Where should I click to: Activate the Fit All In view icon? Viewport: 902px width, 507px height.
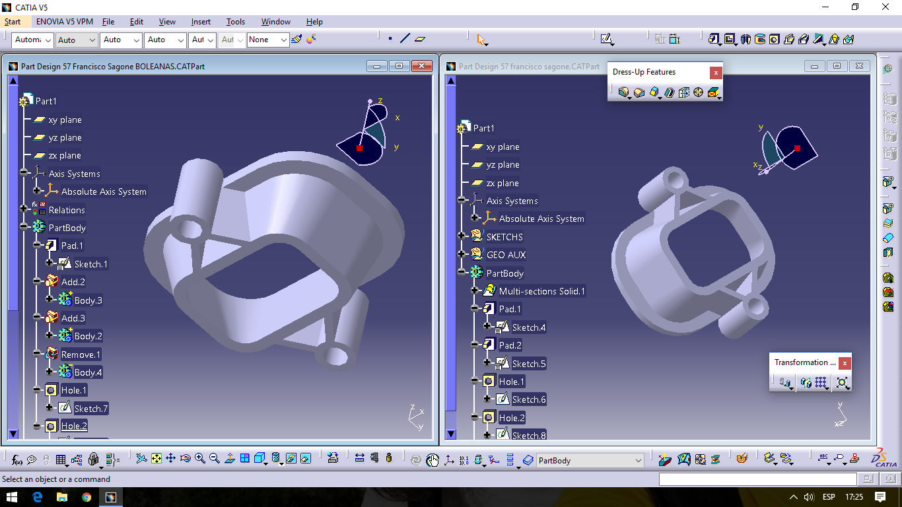point(156,458)
